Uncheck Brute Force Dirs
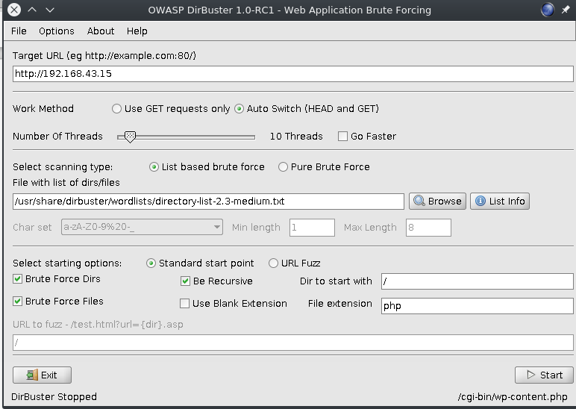The width and height of the screenshot is (576, 409). tap(17, 279)
